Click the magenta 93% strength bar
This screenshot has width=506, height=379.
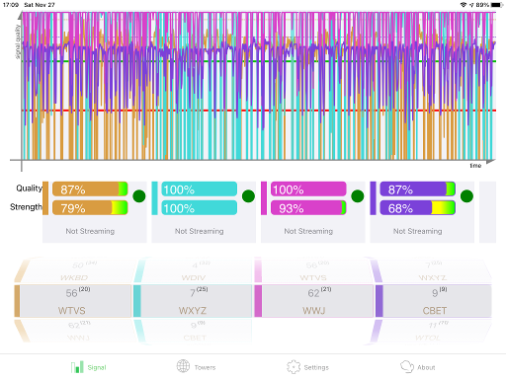click(x=308, y=208)
